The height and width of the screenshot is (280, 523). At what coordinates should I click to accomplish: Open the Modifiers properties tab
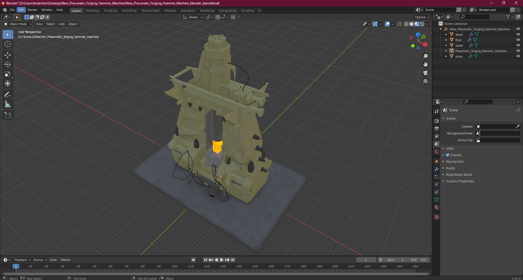437,169
